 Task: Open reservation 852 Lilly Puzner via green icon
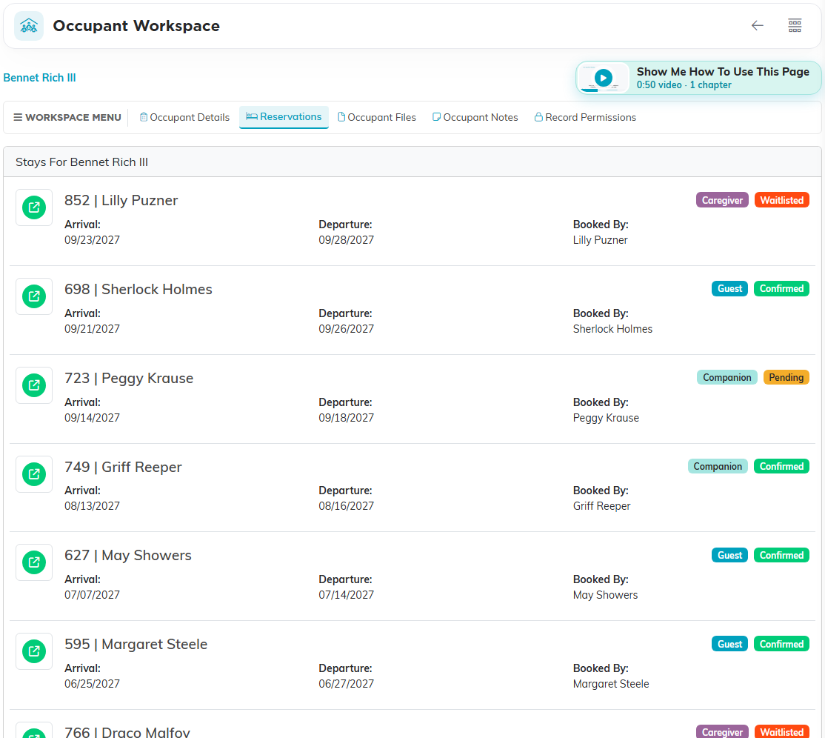[34, 207]
